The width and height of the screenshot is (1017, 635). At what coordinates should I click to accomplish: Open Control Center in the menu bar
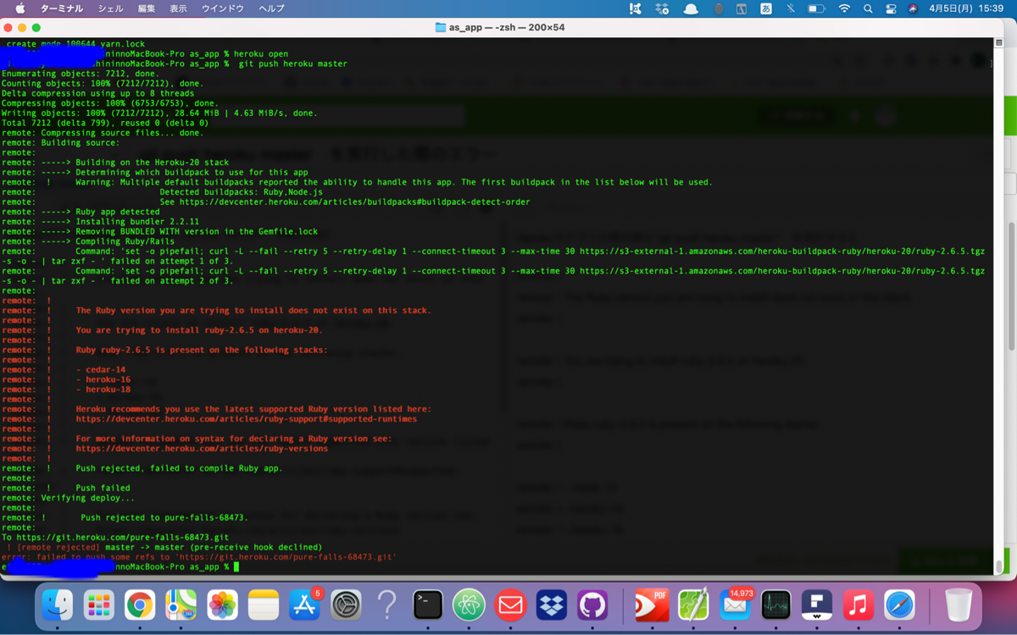point(891,8)
